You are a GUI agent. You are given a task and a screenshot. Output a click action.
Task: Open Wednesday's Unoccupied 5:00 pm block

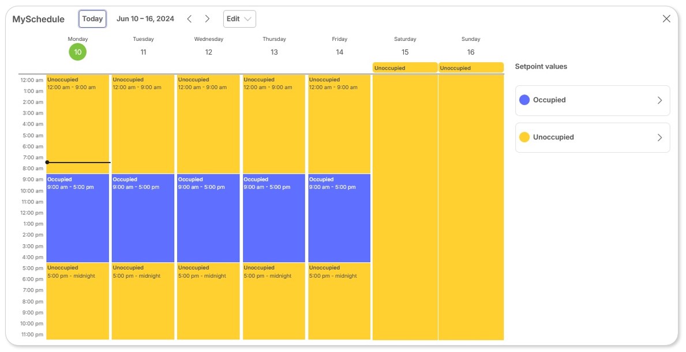tap(208, 301)
